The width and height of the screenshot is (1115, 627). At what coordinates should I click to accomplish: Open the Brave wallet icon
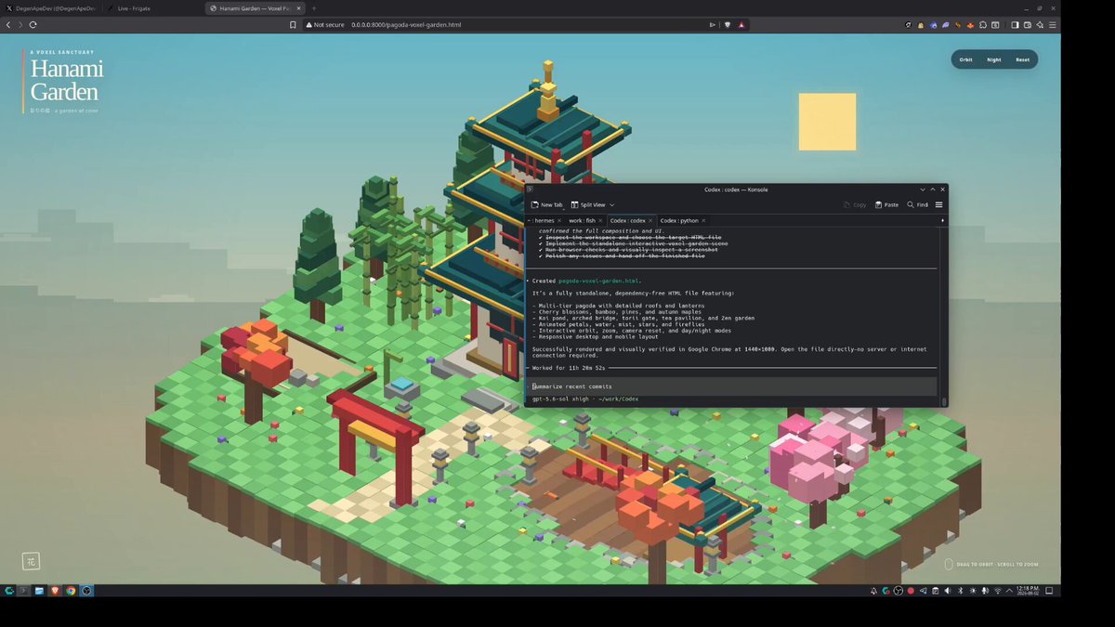[1027, 24]
